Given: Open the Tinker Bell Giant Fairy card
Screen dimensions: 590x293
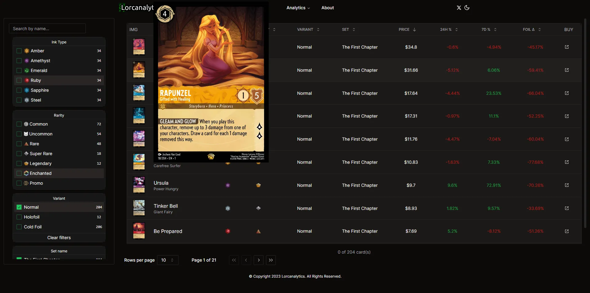Looking at the screenshot, I should click(x=166, y=208).
